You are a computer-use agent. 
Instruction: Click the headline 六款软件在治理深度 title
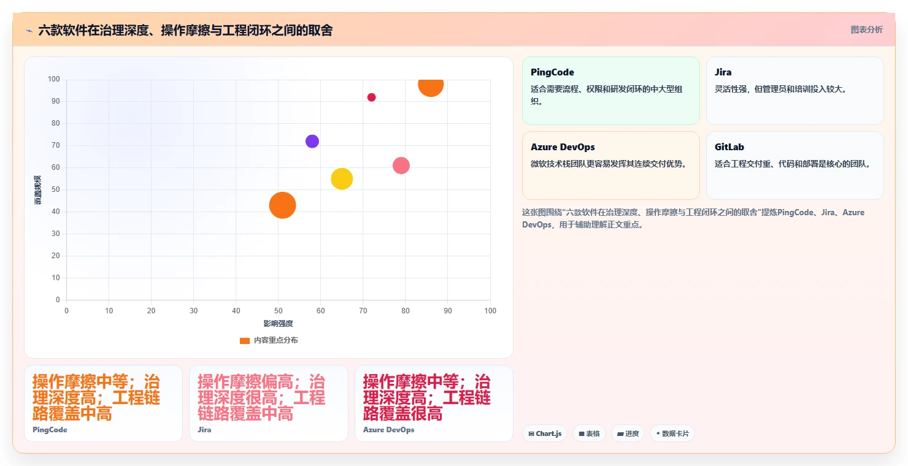click(x=185, y=30)
